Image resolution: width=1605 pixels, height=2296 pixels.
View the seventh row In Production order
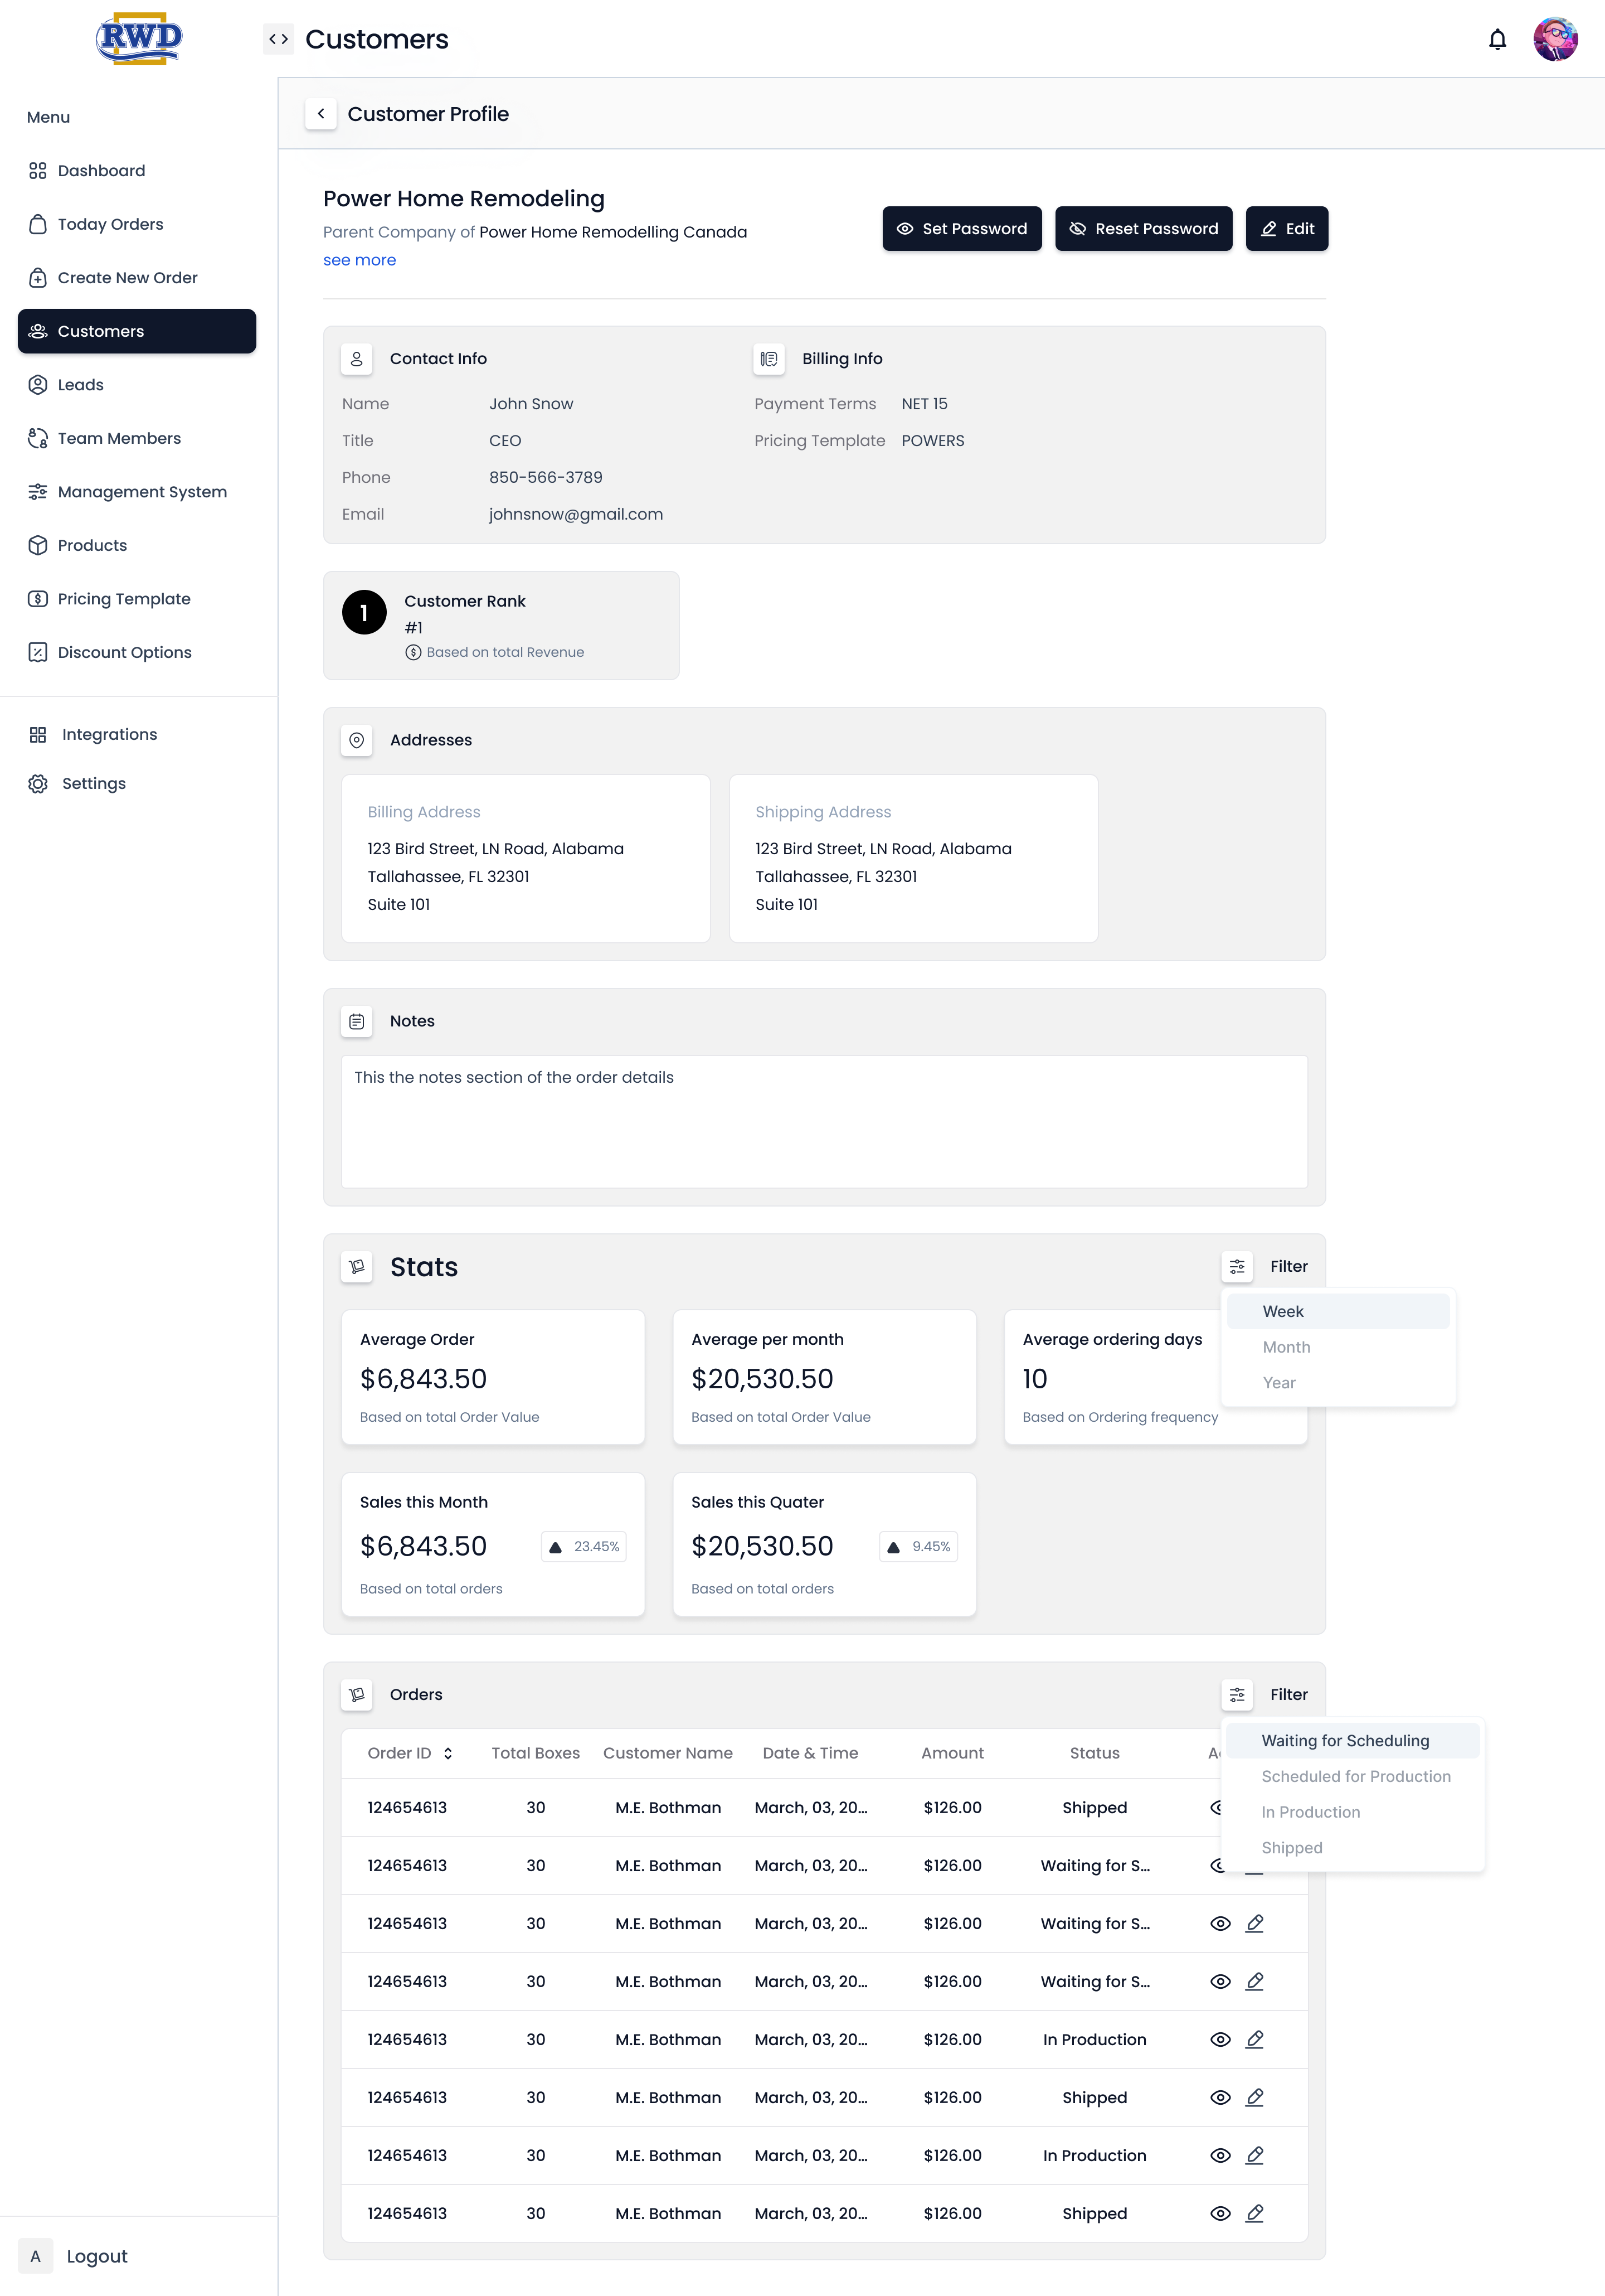pos(1220,2156)
